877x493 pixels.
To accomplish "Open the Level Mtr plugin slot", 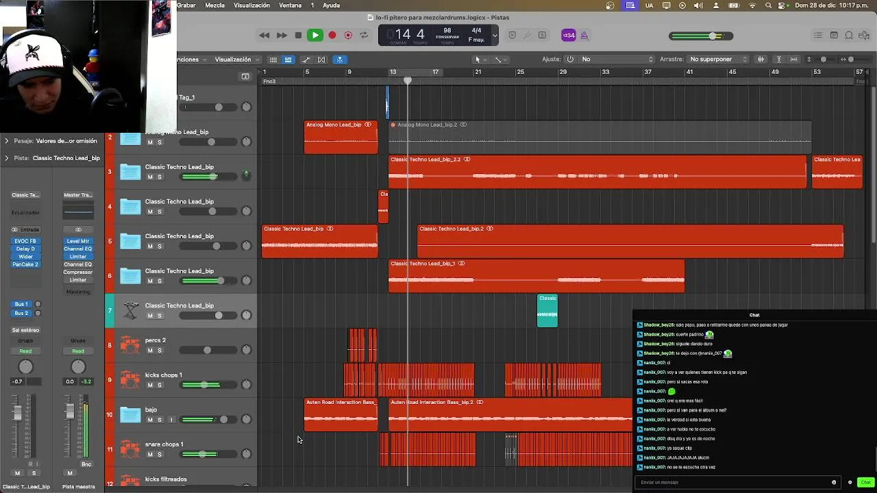I will pyautogui.click(x=78, y=241).
